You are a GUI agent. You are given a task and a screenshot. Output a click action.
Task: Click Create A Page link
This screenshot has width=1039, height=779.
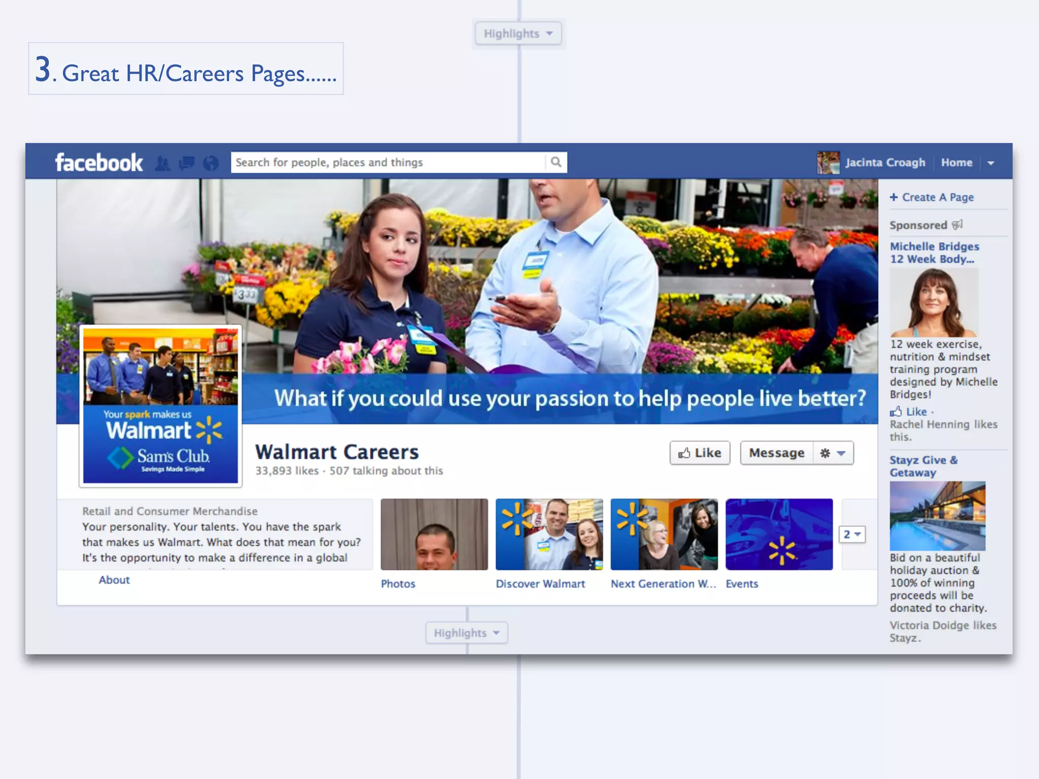(x=932, y=197)
